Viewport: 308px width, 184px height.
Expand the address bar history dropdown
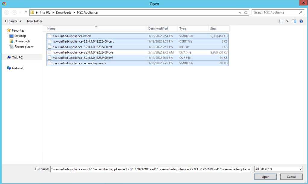point(240,13)
